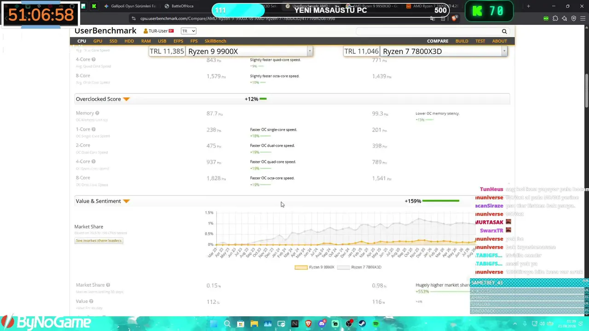This screenshot has width=589, height=331.
Task: Open the ABOUT page
Action: pos(499,41)
